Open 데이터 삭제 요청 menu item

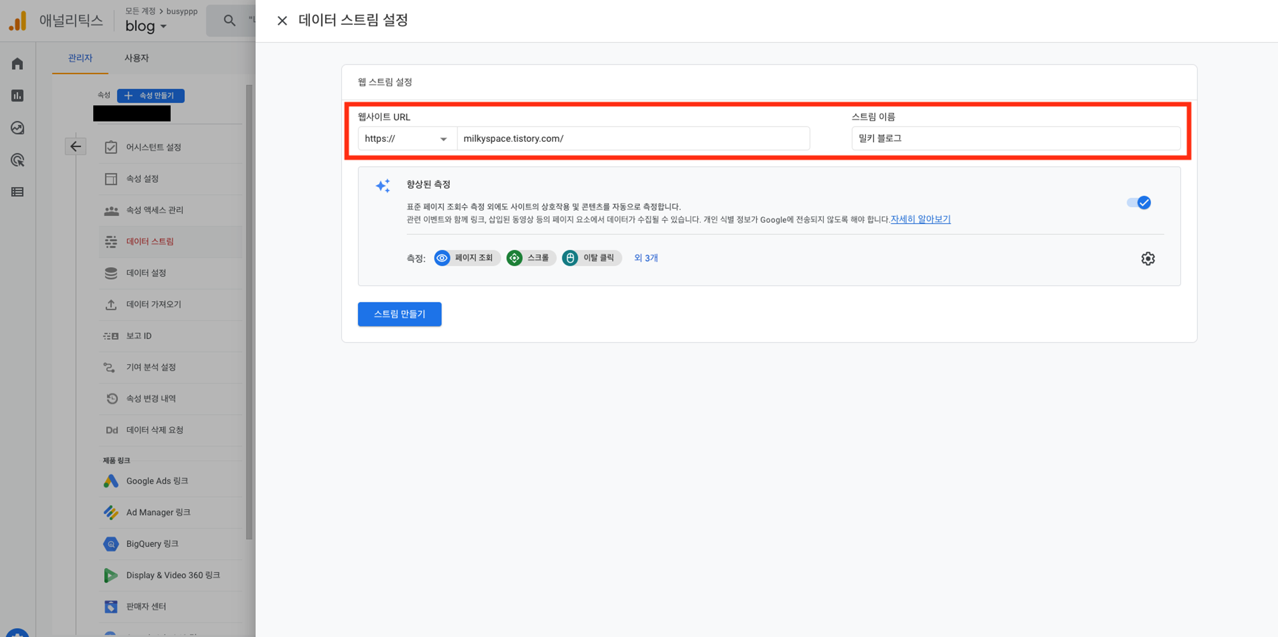[x=171, y=429]
